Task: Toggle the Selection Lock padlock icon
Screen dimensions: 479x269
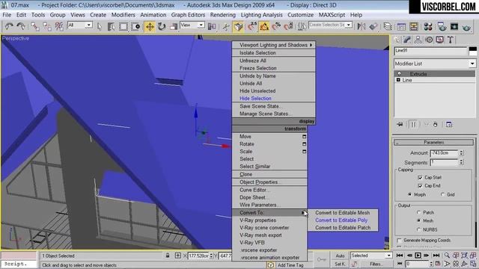Action: point(168,256)
